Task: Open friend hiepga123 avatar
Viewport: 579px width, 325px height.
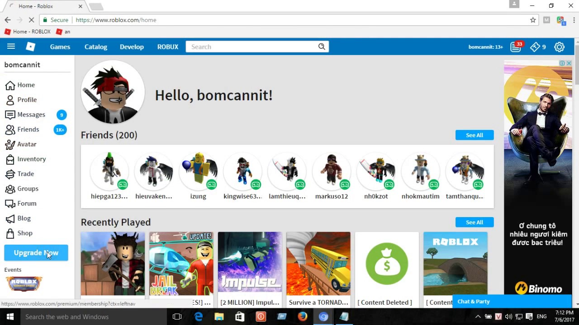Action: [109, 171]
